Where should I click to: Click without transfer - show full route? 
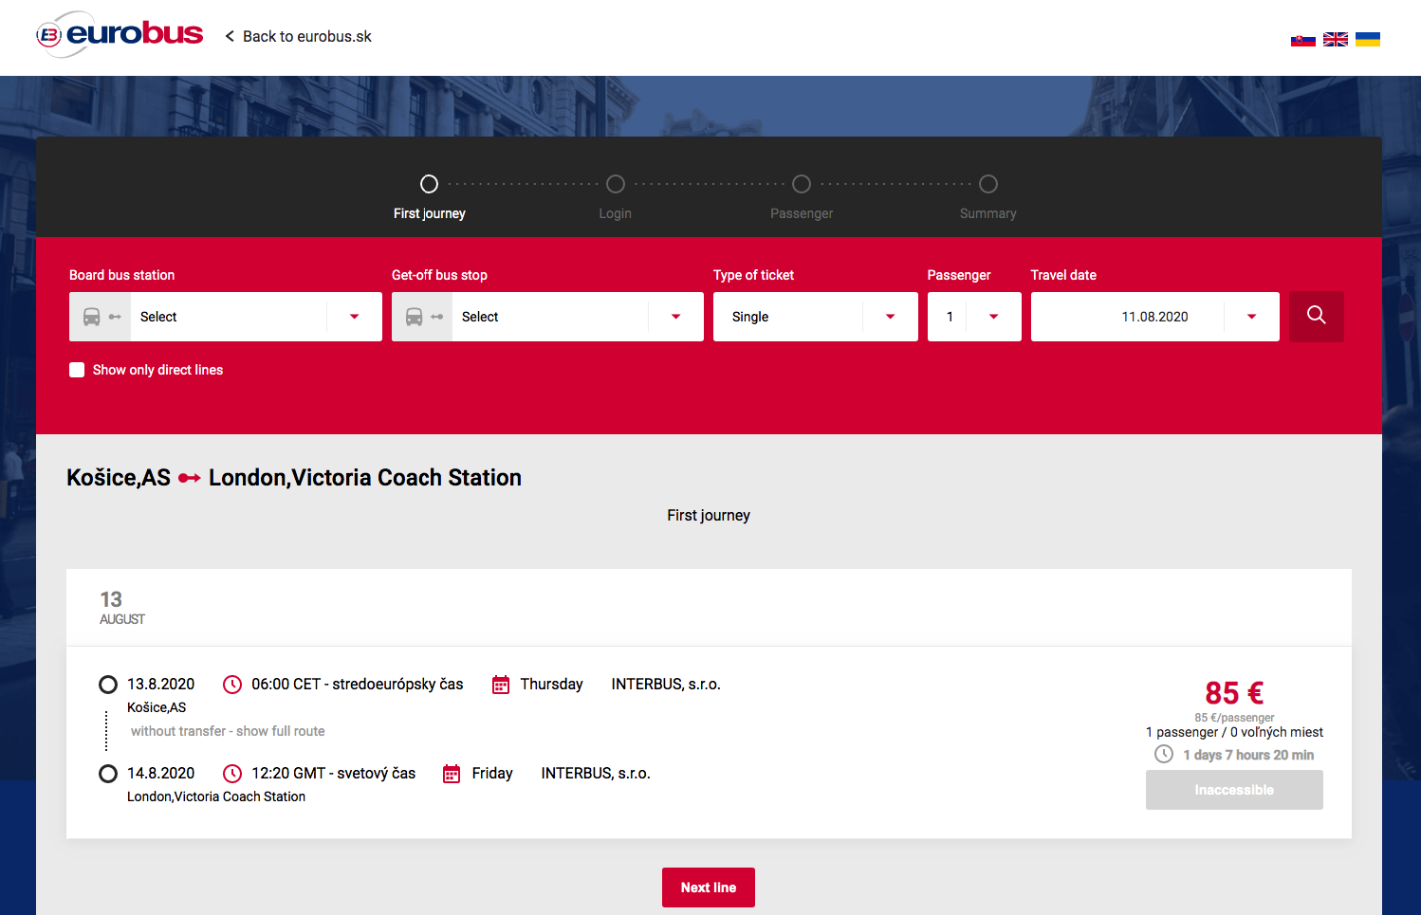pyautogui.click(x=228, y=731)
